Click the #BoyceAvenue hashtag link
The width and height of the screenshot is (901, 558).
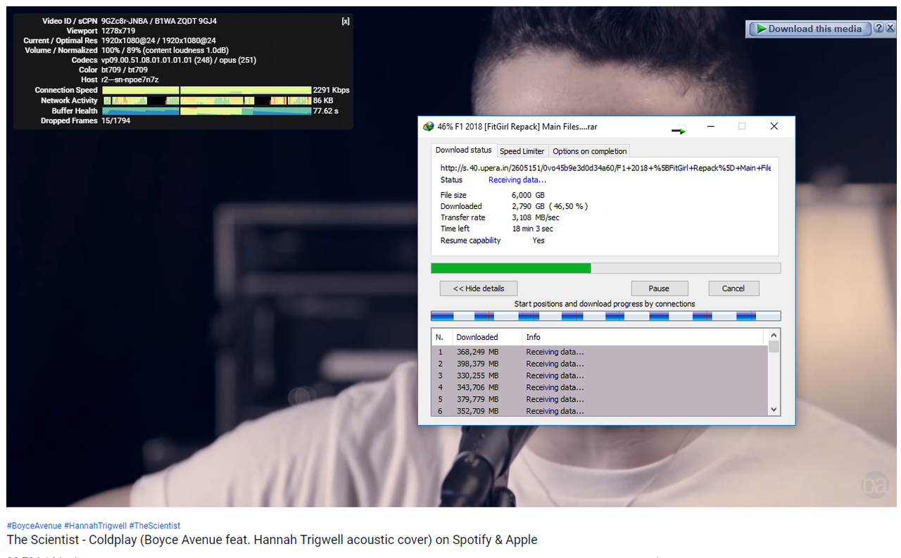[34, 526]
